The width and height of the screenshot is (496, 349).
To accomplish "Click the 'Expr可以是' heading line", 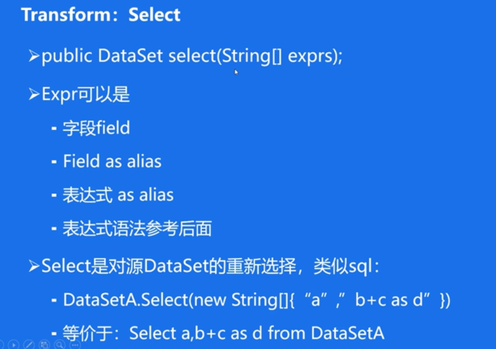I will 86,95.
